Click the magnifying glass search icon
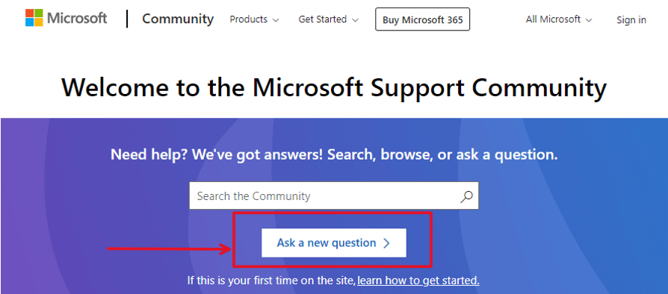Image resolution: width=668 pixels, height=294 pixels. (466, 196)
